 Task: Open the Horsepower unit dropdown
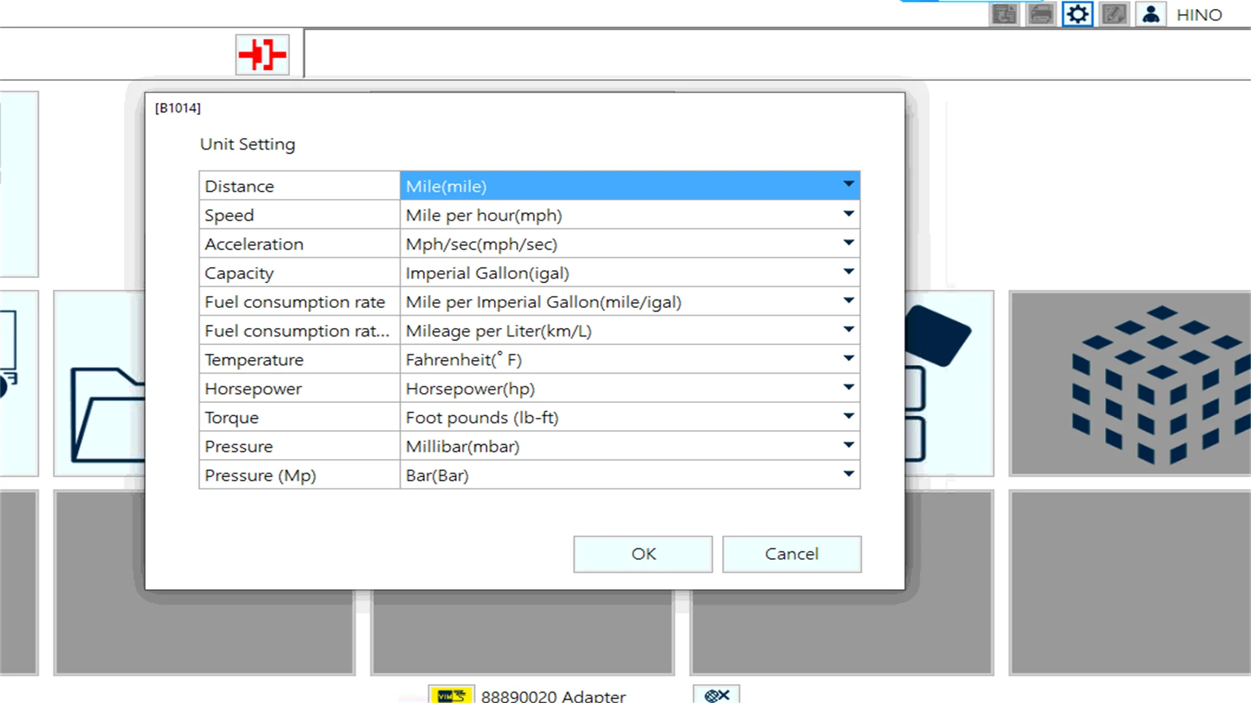630,388
